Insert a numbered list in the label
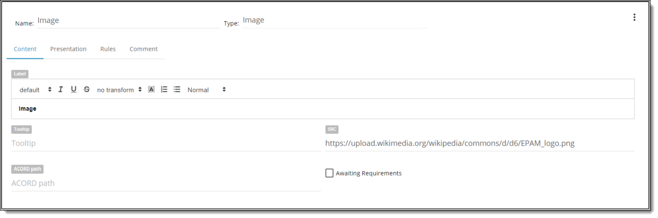 (164, 89)
